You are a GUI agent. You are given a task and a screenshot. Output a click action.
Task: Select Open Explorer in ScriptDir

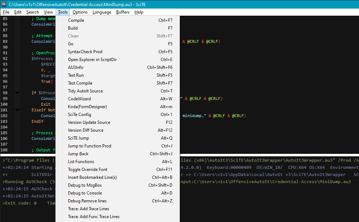pos(118,60)
